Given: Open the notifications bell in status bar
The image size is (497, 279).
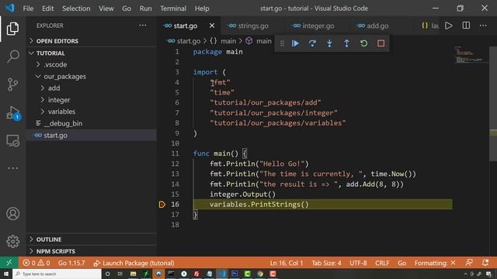Looking at the screenshot, I should tap(485, 263).
